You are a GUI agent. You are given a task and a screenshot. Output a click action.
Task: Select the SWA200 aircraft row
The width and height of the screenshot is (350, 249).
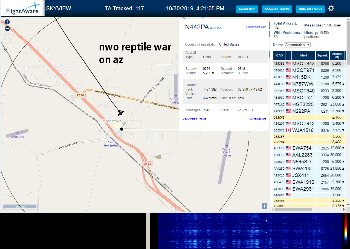(x=309, y=169)
